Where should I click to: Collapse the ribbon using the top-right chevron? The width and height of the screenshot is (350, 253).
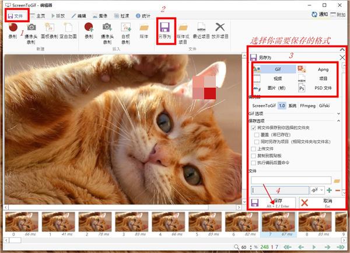[x=342, y=50]
